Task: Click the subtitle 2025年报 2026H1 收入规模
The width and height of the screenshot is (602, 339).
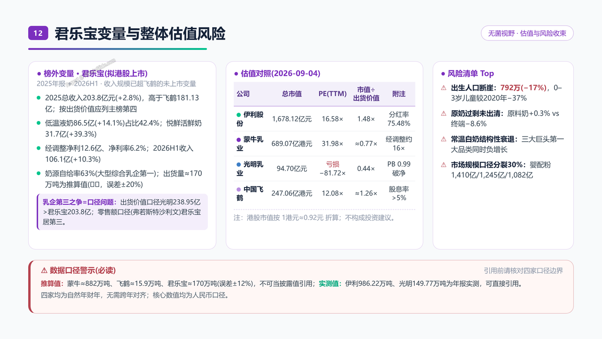Action: [x=116, y=84]
